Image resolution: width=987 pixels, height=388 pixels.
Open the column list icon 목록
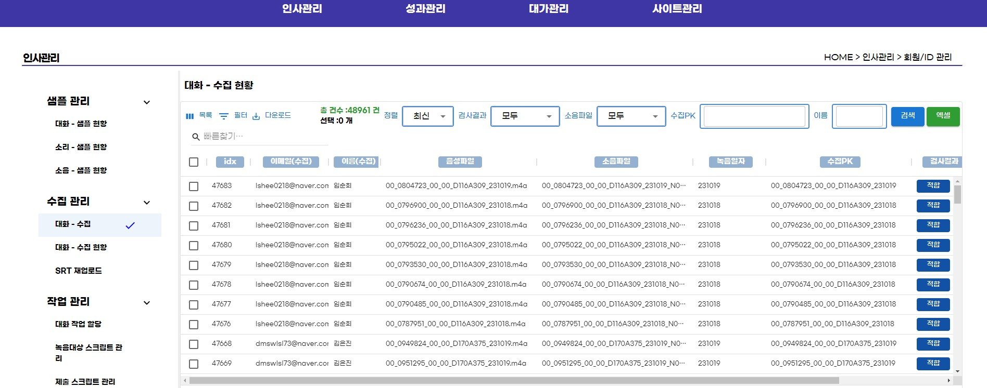[x=189, y=116]
